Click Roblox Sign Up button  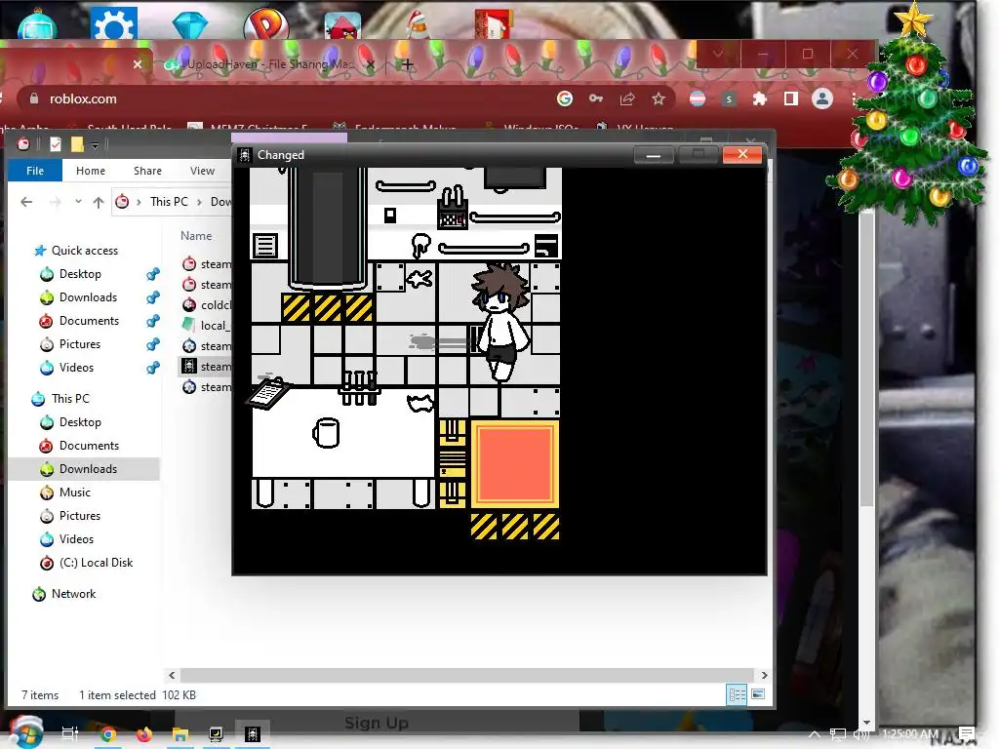377,723
